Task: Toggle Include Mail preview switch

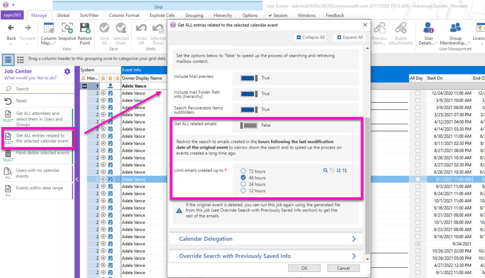Action: point(249,78)
